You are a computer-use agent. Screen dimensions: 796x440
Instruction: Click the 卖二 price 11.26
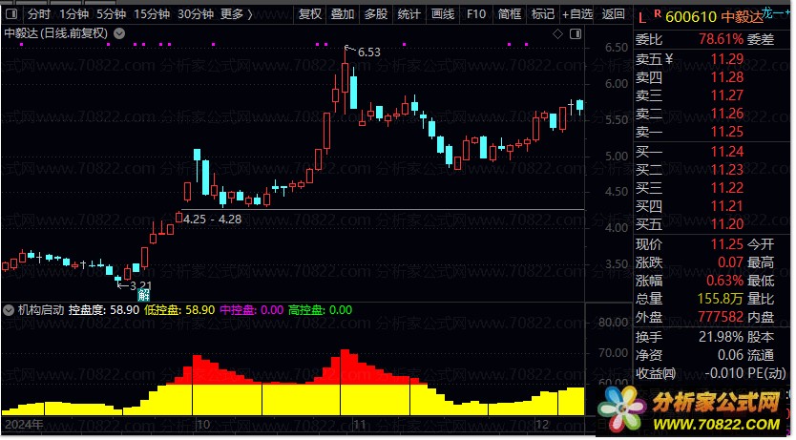tap(727, 114)
